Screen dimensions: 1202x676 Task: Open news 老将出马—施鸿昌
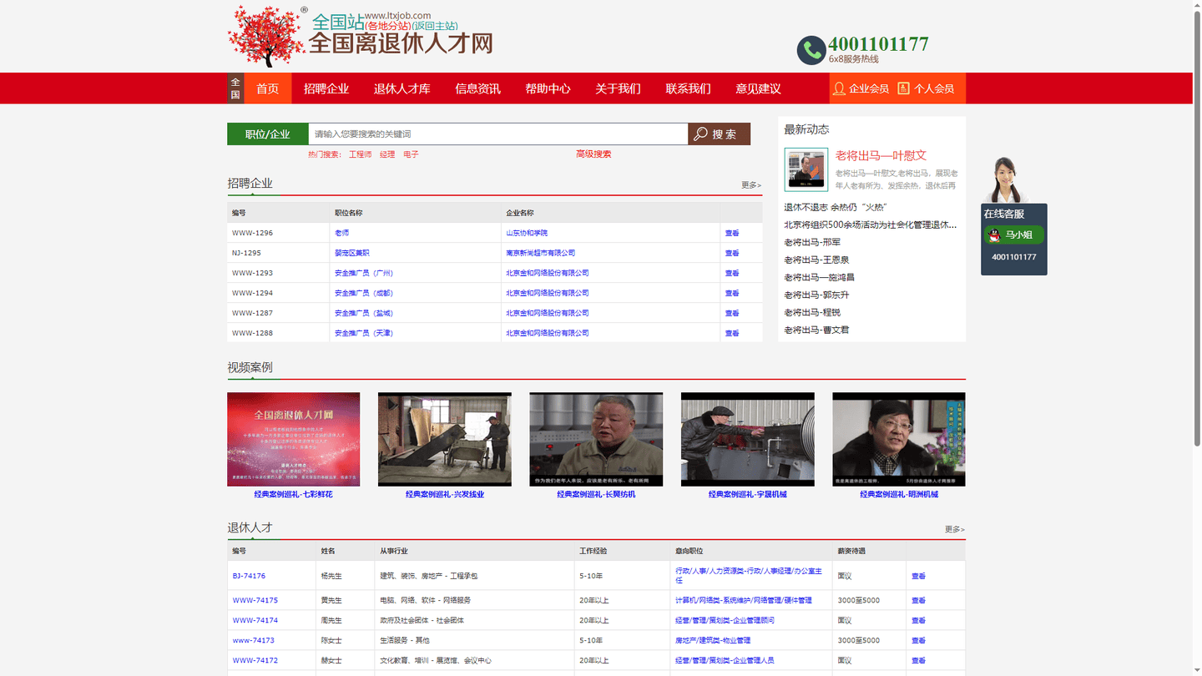819,277
